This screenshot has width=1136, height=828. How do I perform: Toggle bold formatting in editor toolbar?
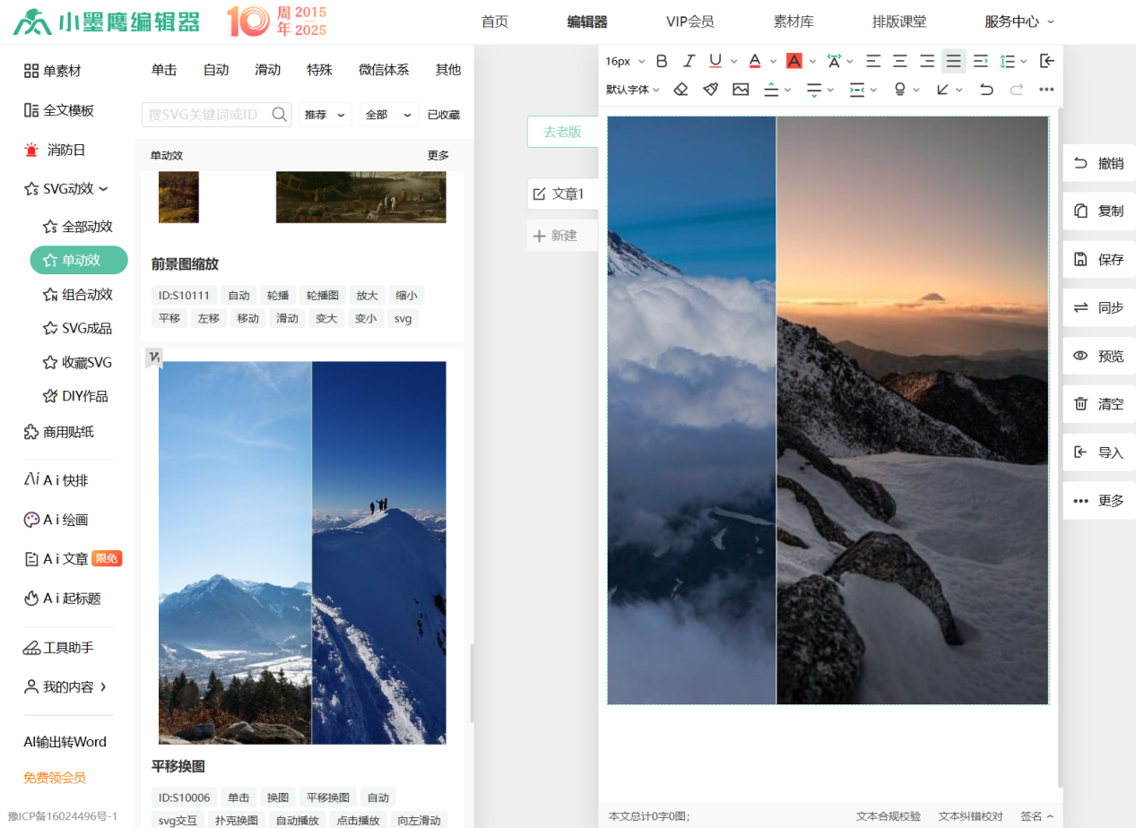pyautogui.click(x=662, y=61)
